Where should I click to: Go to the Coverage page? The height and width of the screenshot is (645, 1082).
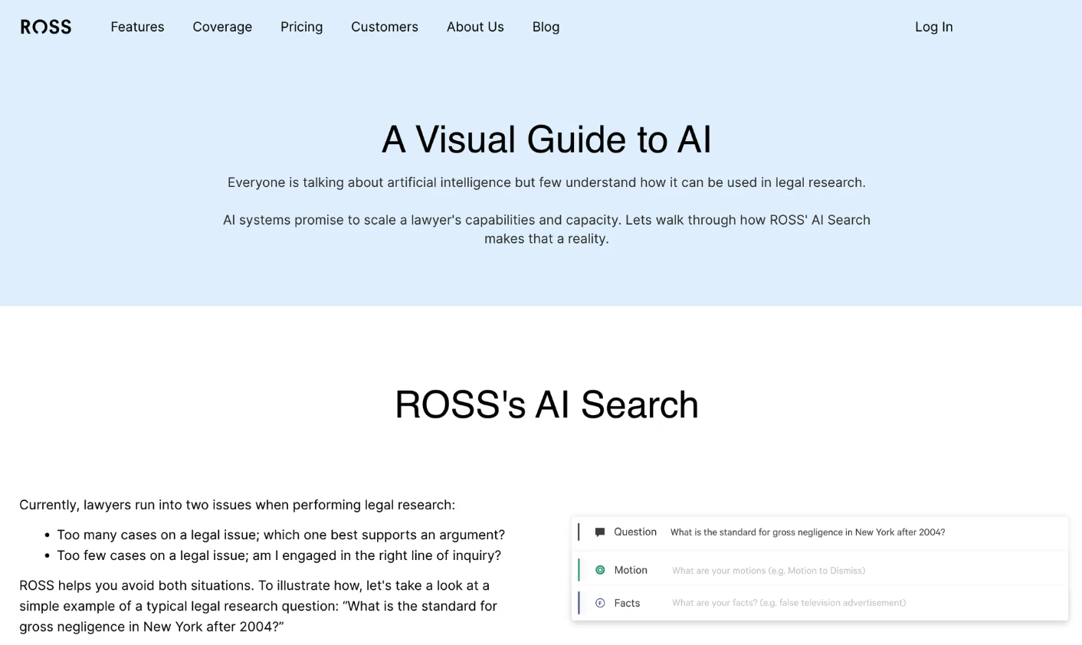[222, 27]
